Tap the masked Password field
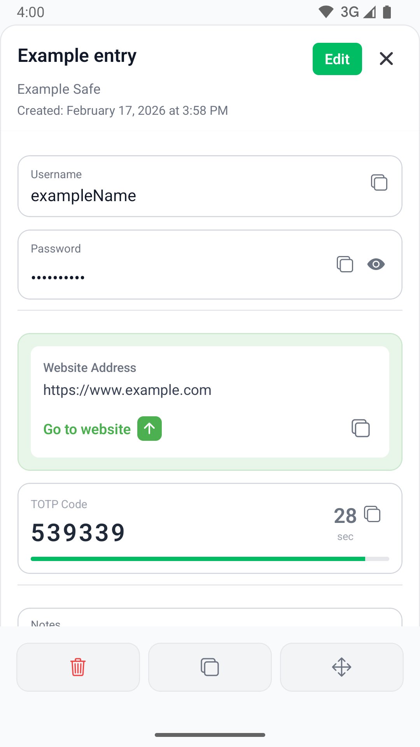This screenshot has width=420, height=747. tap(210, 265)
